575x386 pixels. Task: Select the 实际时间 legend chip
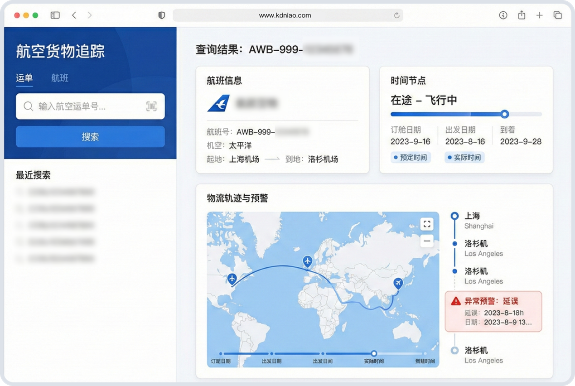(464, 158)
